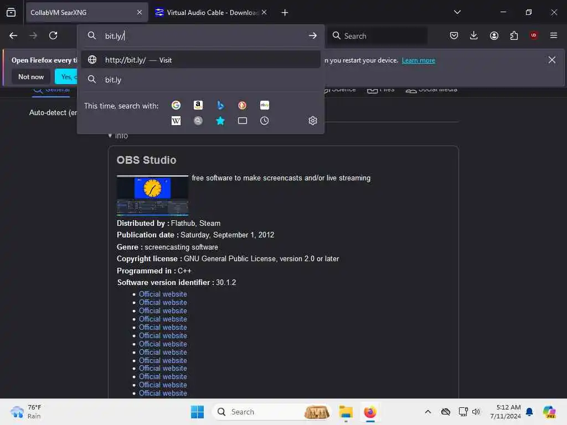List all tabs with chevron dropdown
Viewport: 567px width, 425px height.
click(x=457, y=12)
